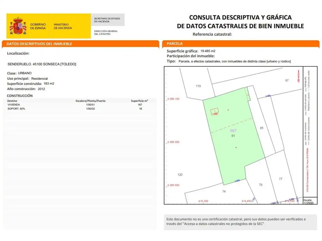Click the coordinate label '416.400'
Viewport: 322px width, 241px height.
click(247, 201)
